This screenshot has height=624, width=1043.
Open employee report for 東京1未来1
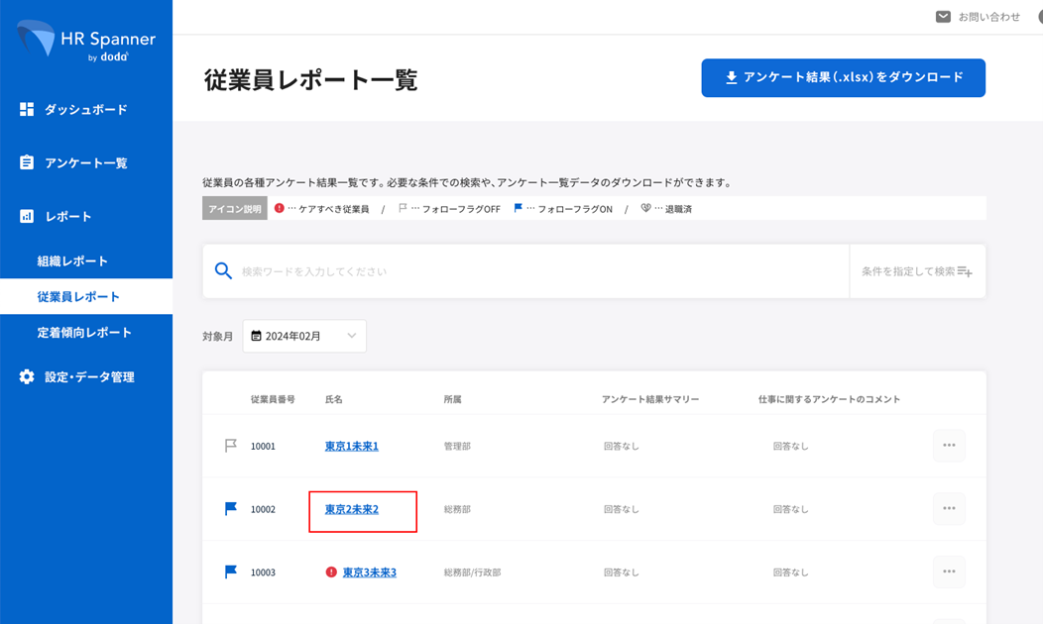tap(352, 447)
